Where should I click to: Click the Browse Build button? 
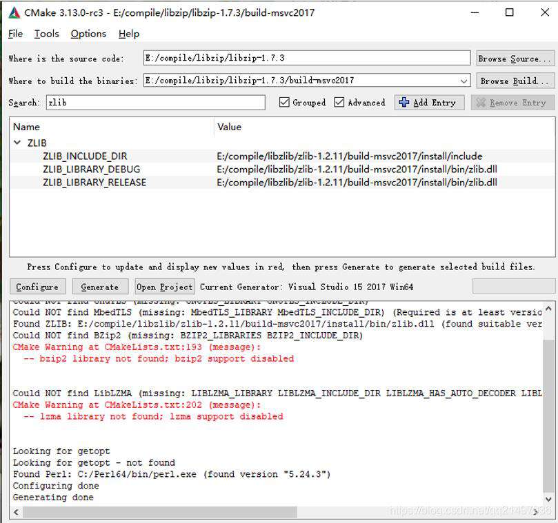tap(515, 81)
